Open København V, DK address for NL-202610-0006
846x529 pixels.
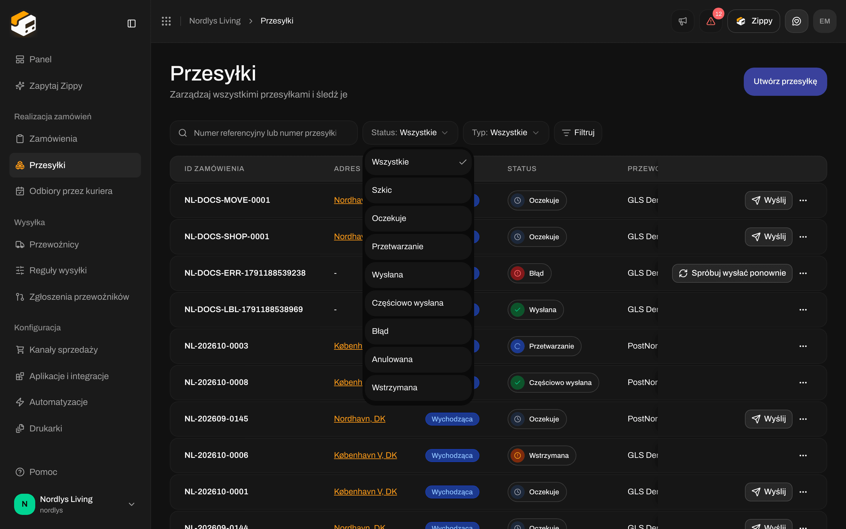point(365,455)
